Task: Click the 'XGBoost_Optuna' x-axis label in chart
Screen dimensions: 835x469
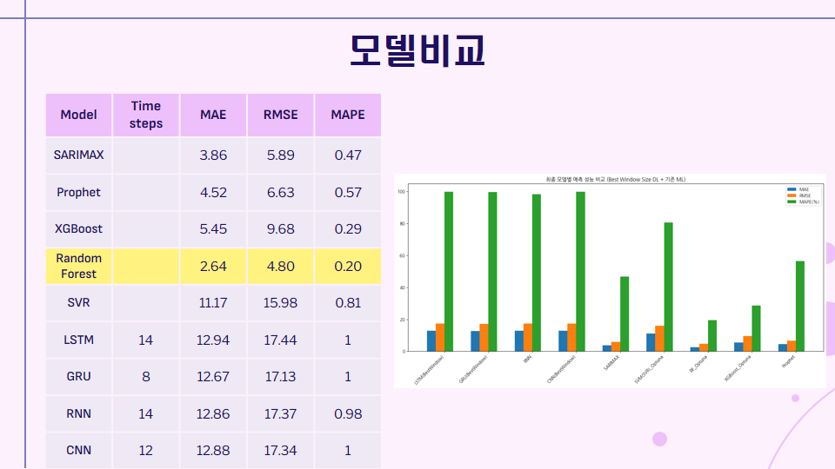Action: pyautogui.click(x=738, y=368)
